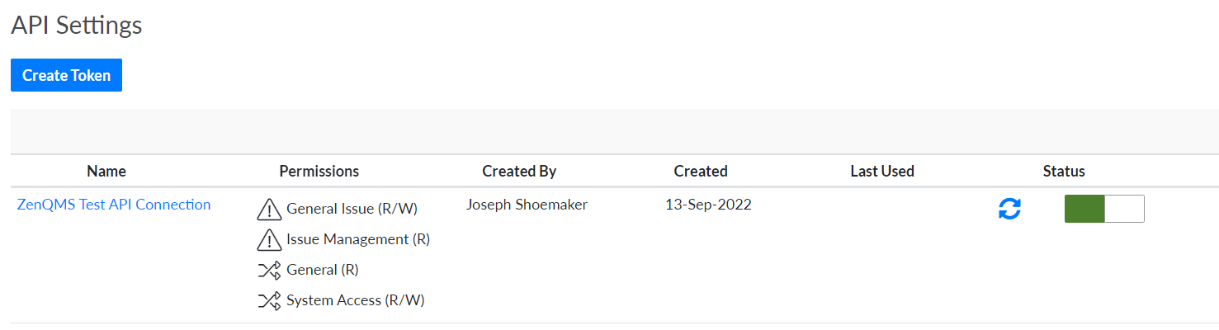Click the creator name Joseph Shoemaker

[527, 205]
